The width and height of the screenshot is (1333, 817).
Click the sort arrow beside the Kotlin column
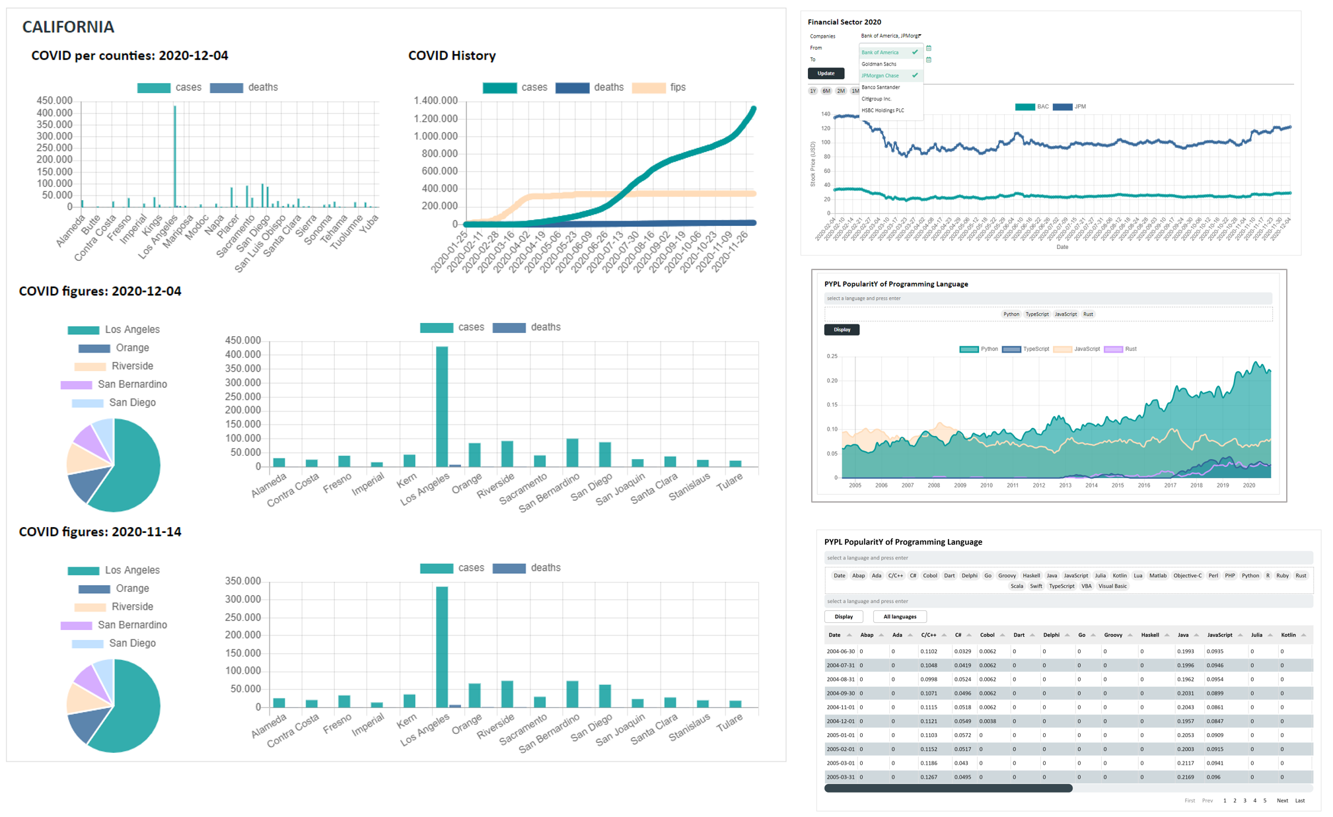point(1303,635)
